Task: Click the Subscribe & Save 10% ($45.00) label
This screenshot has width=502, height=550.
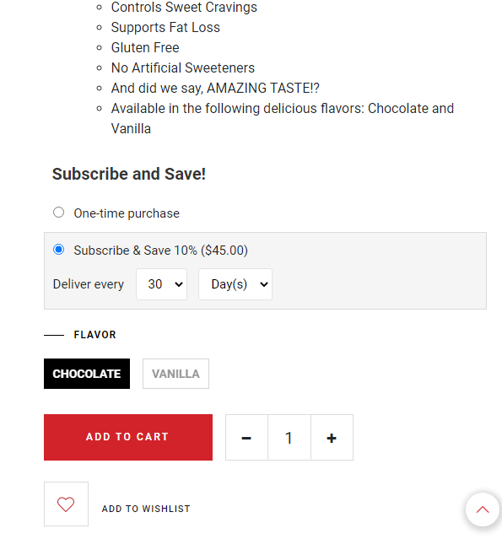Action: [160, 251]
